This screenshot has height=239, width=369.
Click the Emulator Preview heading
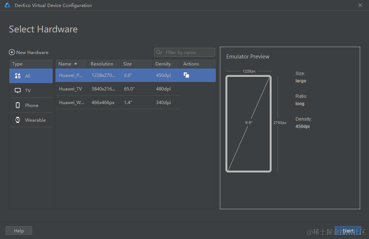(x=248, y=57)
